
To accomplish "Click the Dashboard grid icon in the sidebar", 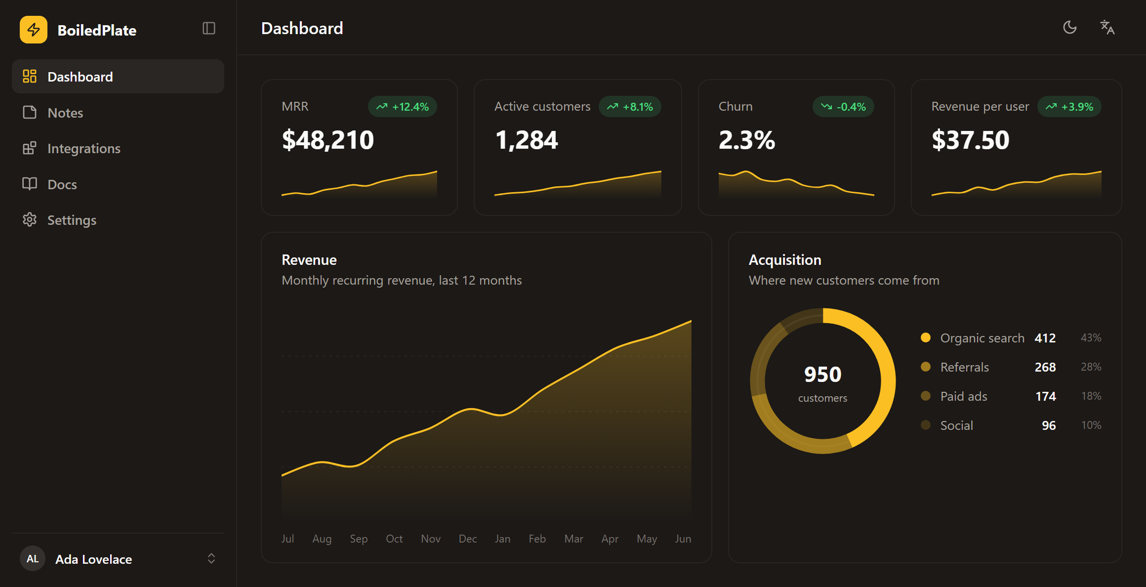I will click(30, 77).
